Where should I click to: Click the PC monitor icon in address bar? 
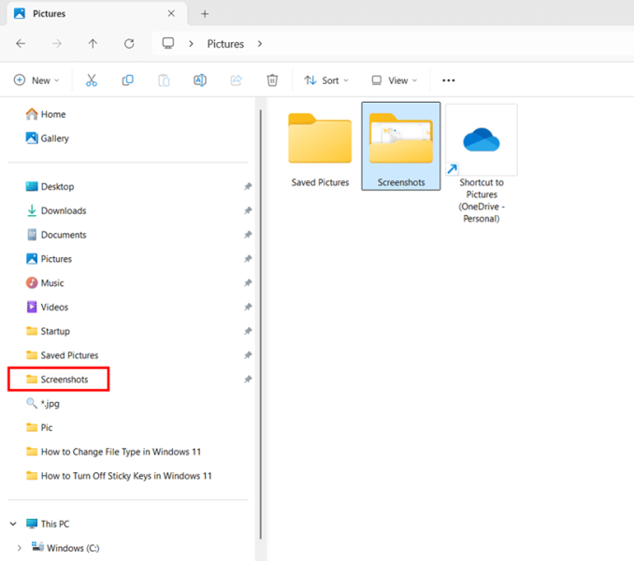click(168, 43)
